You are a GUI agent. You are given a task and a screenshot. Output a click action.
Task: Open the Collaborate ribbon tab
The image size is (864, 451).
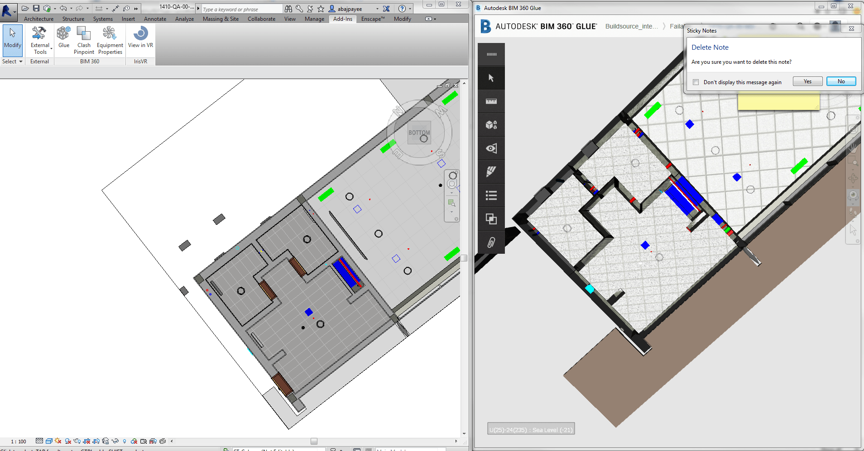click(x=261, y=19)
